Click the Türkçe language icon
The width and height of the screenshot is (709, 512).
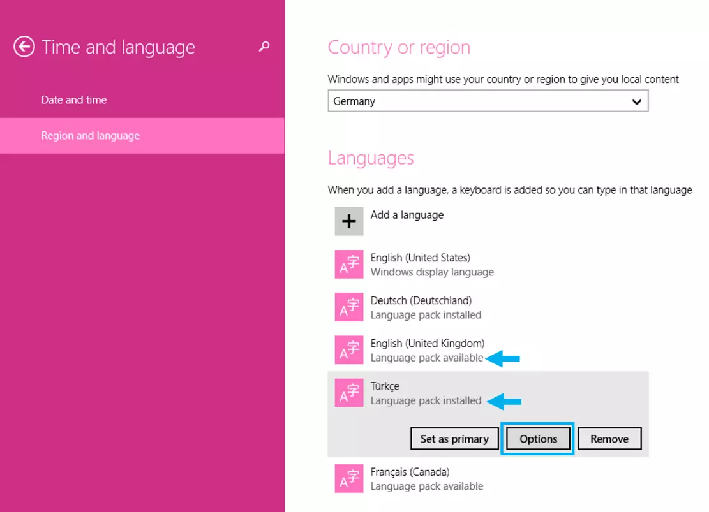click(x=349, y=393)
